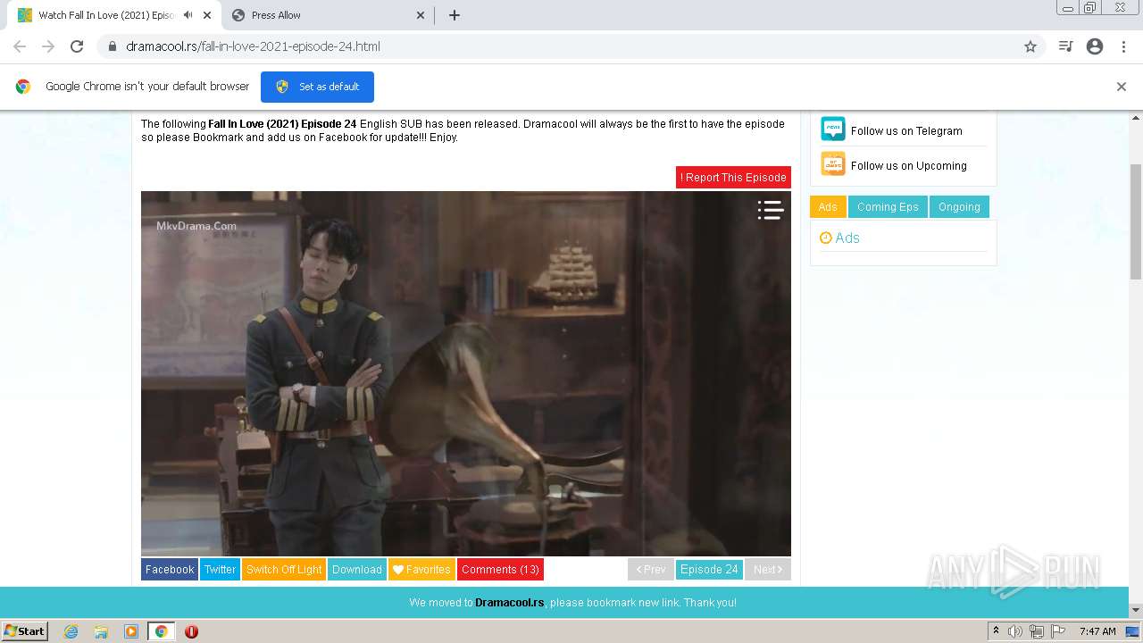Open the media controls icon in toolbar
This screenshot has width=1143, height=643.
pyautogui.click(x=1065, y=46)
